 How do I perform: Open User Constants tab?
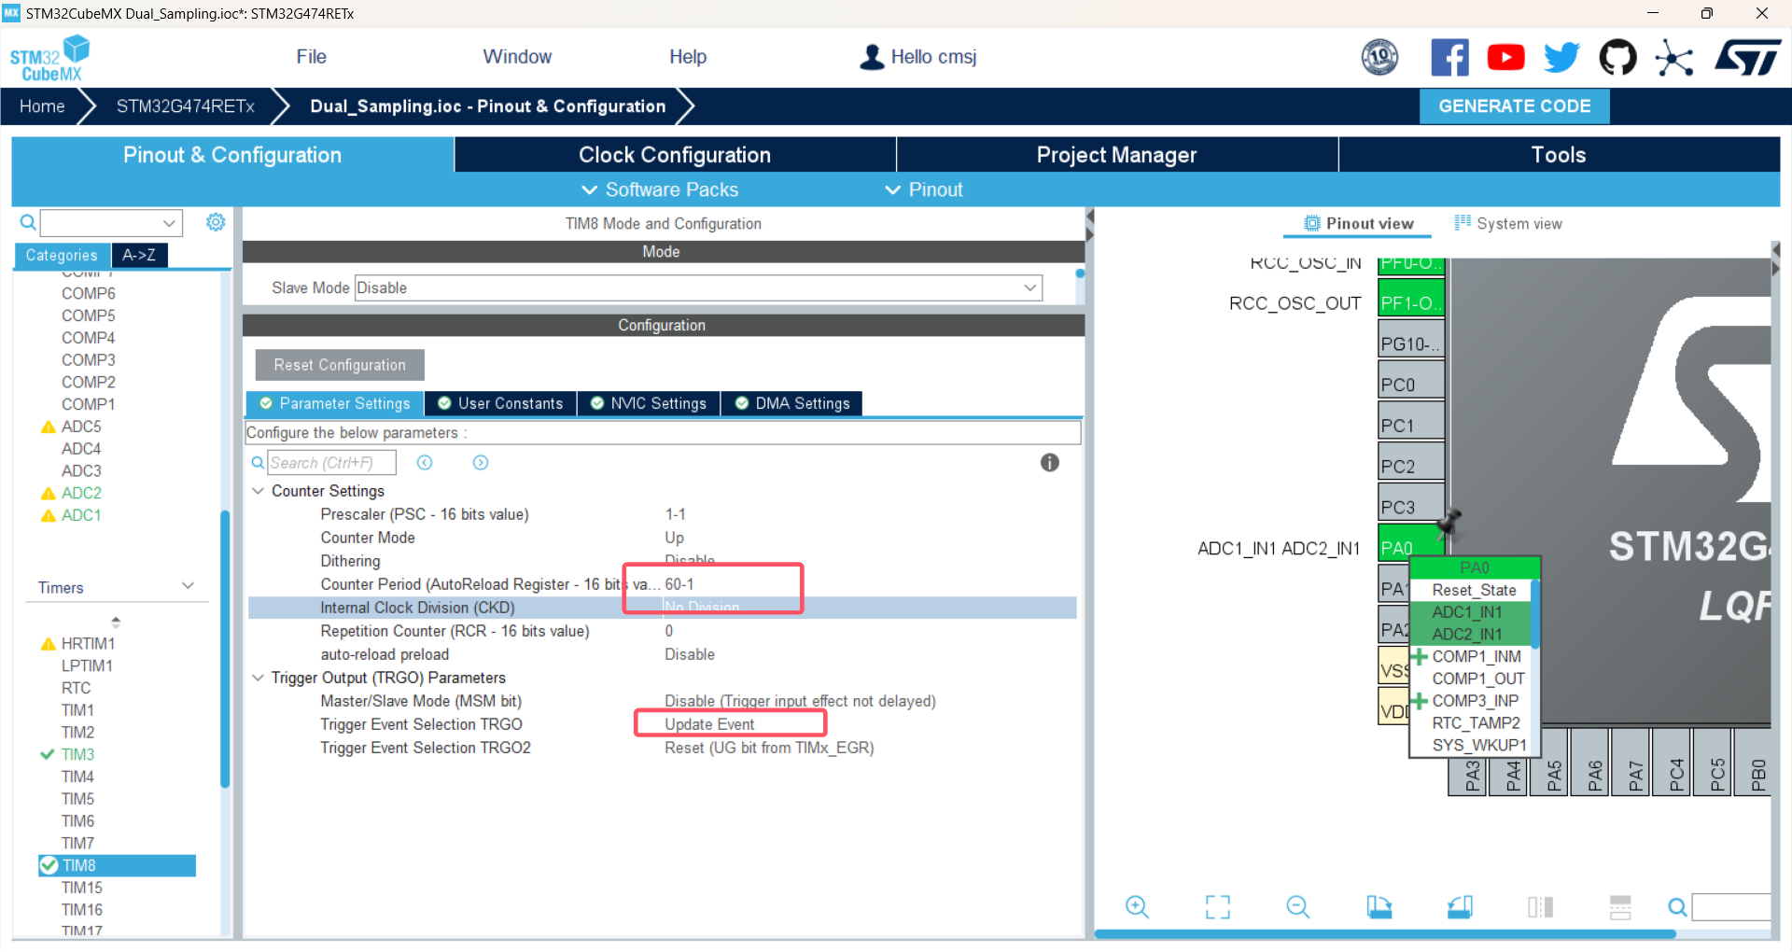(x=500, y=403)
